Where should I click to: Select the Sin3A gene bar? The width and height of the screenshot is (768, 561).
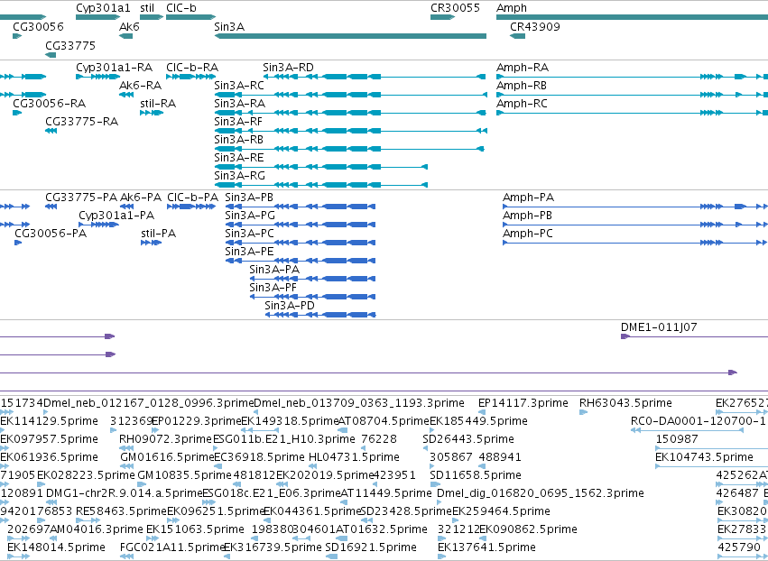coord(350,36)
